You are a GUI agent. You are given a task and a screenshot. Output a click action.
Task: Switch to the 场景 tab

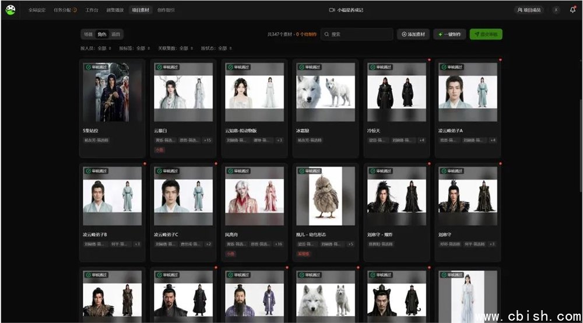click(88, 34)
